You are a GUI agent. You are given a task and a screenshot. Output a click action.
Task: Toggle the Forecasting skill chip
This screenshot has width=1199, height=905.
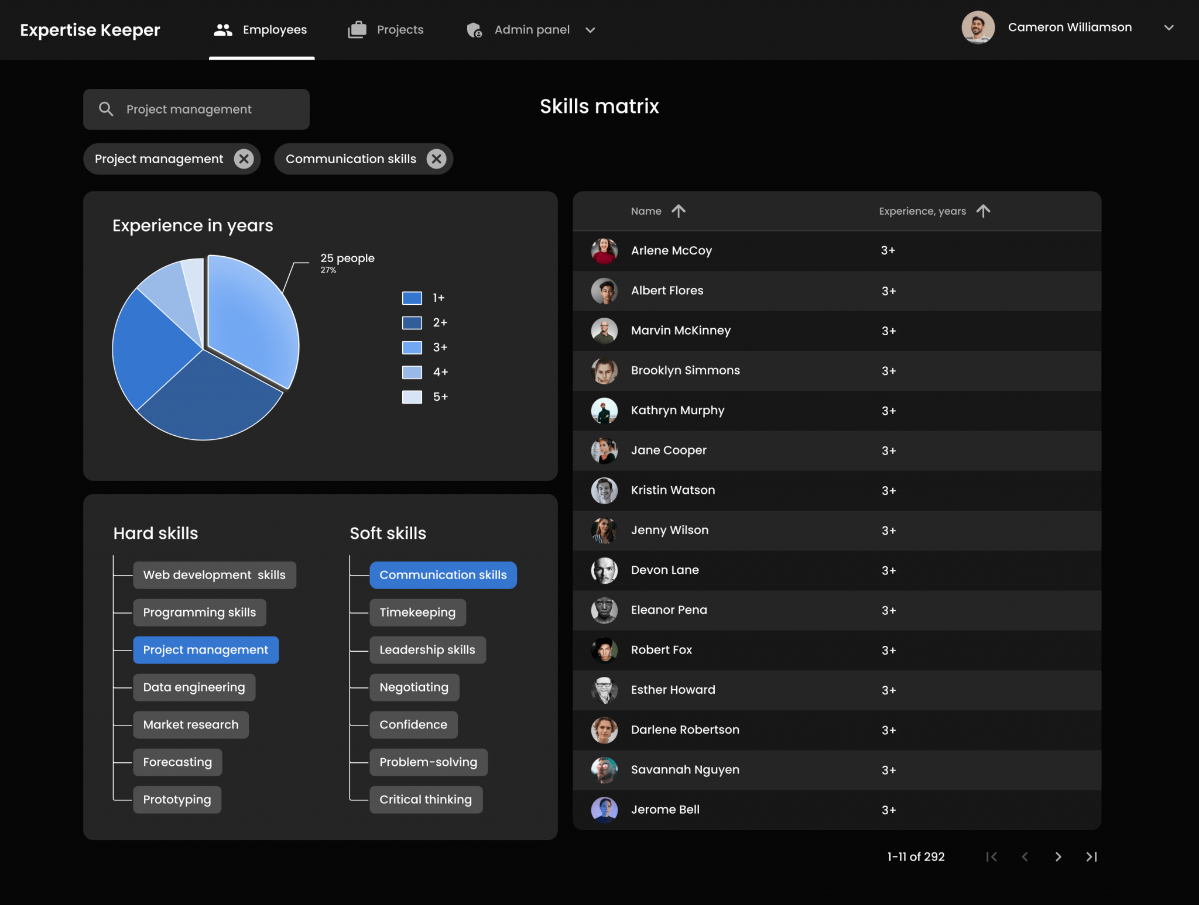coord(177,762)
